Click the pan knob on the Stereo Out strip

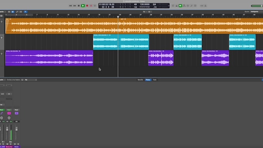coord(9,118)
